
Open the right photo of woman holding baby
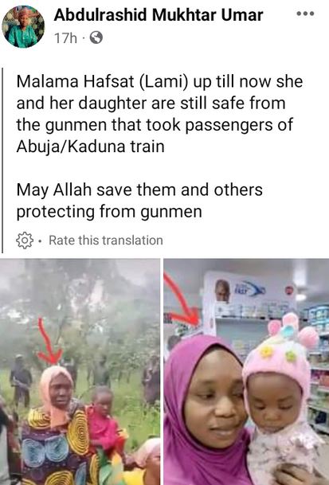(x=246, y=372)
